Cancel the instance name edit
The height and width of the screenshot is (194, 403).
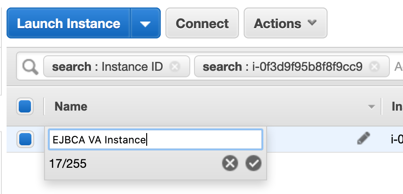[230, 164]
